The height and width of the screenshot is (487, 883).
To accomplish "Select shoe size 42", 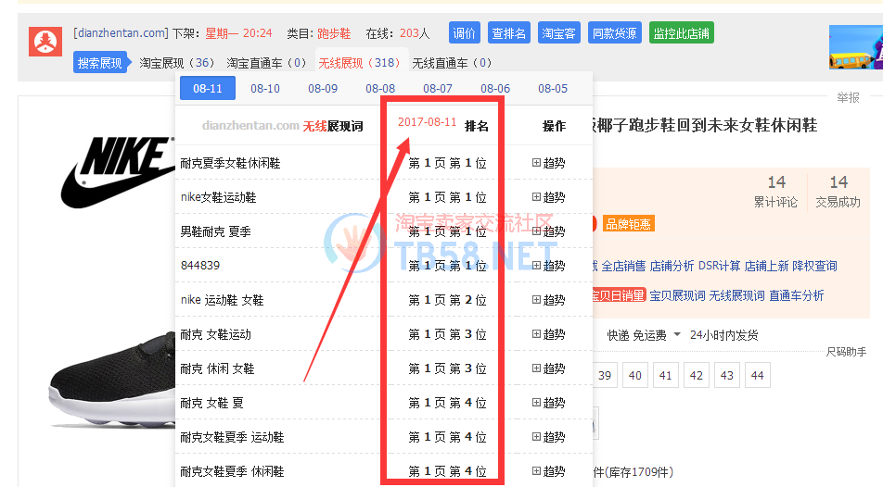I will [697, 375].
